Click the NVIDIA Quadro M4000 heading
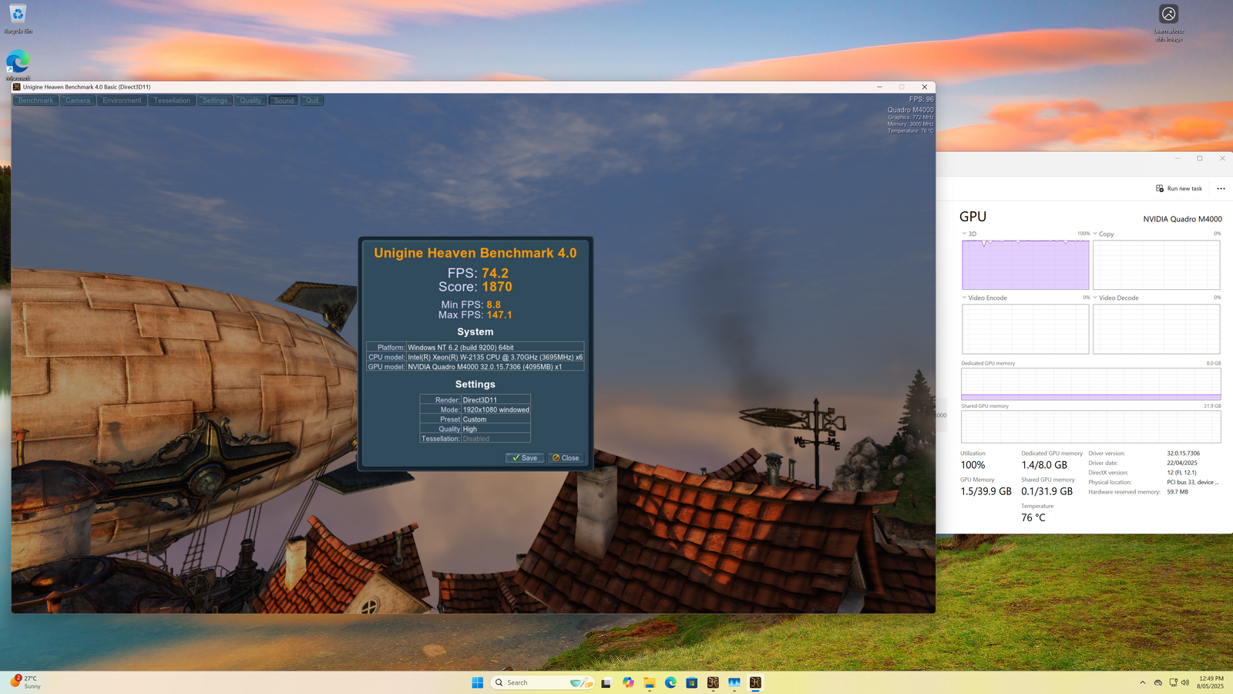Viewport: 1233px width, 694px height. pyautogui.click(x=1182, y=219)
